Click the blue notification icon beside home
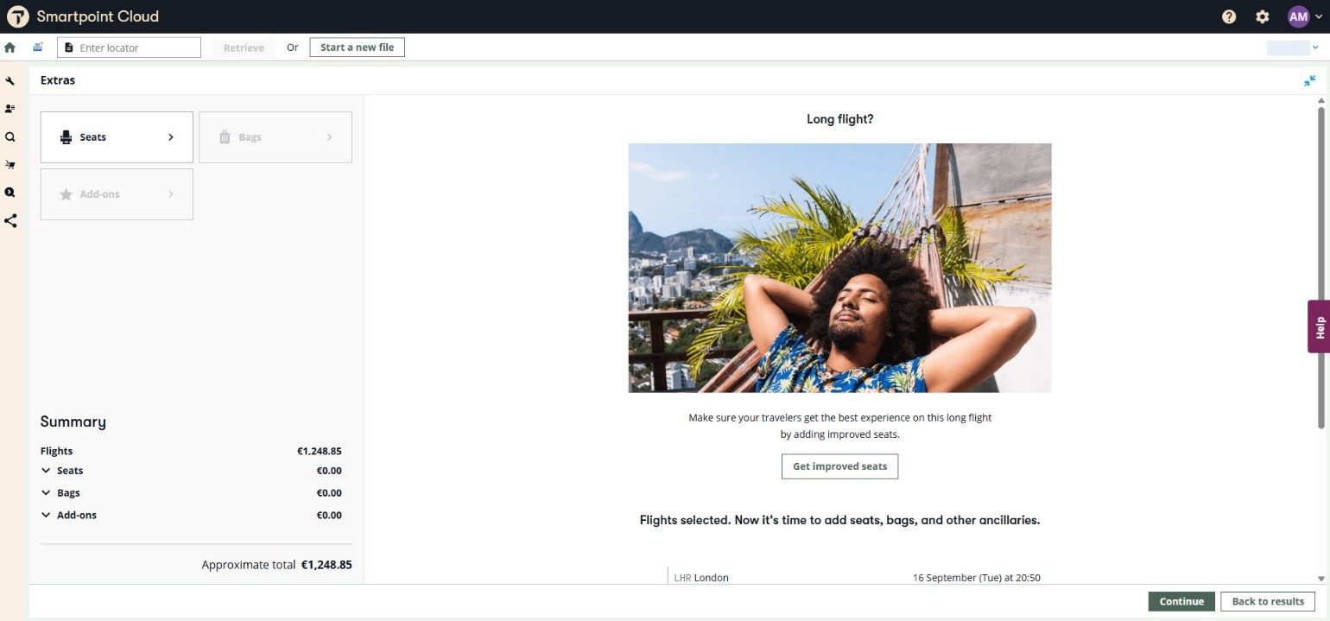Viewport: 1330px width, 621px height. [x=38, y=48]
